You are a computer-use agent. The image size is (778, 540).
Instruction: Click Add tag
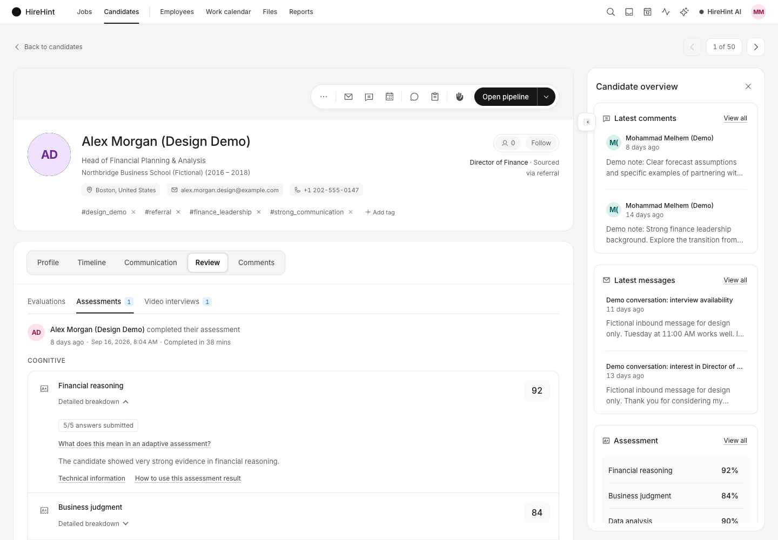click(380, 212)
